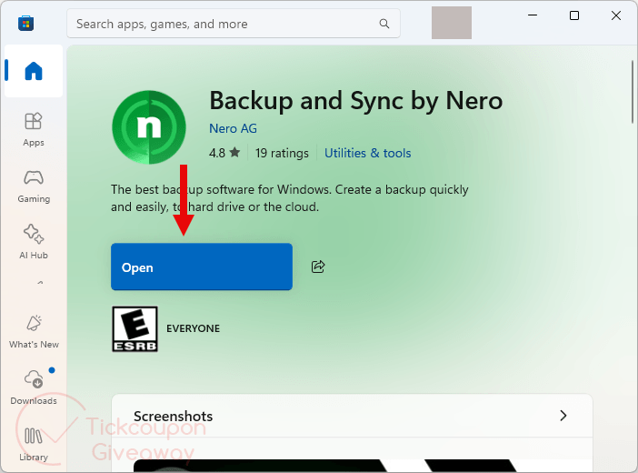The image size is (638, 473).
Task: Click the ESRB Everyone rating badge
Action: tap(135, 328)
